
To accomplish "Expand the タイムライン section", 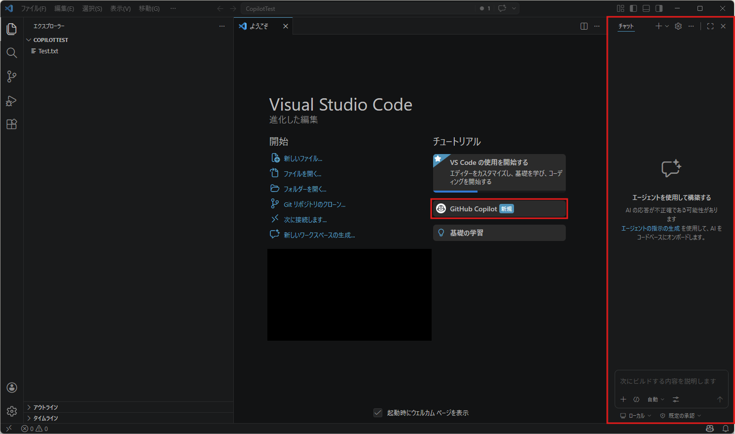I will [x=45, y=418].
